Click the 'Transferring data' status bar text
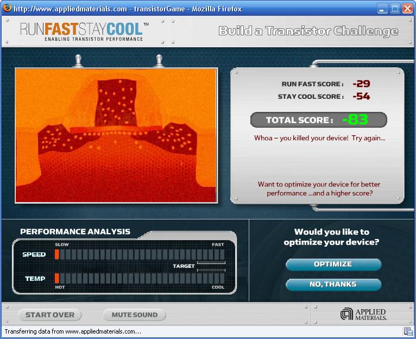This screenshot has height=339, width=416. 73,331
